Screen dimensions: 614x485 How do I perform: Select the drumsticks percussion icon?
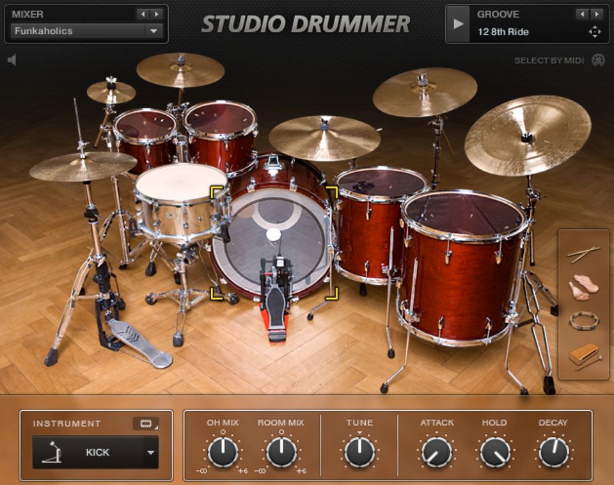pos(583,254)
